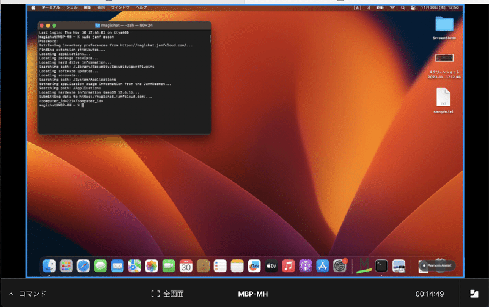Open the ウインドウ menu
489x307 pixels.
[120, 7]
